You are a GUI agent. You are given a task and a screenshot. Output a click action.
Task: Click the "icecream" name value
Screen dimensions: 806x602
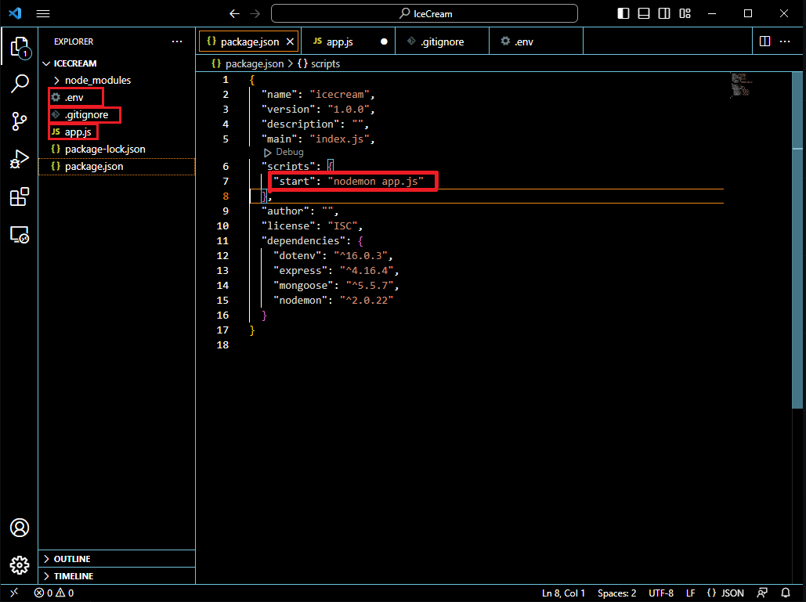(x=340, y=95)
